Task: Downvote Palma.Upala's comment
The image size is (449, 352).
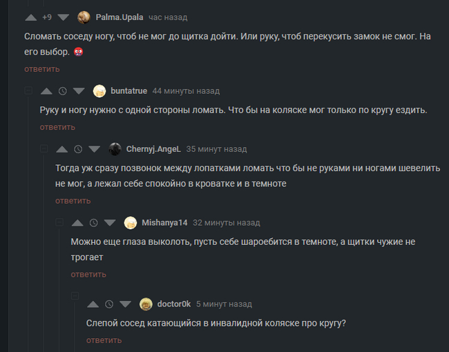Action: click(64, 17)
